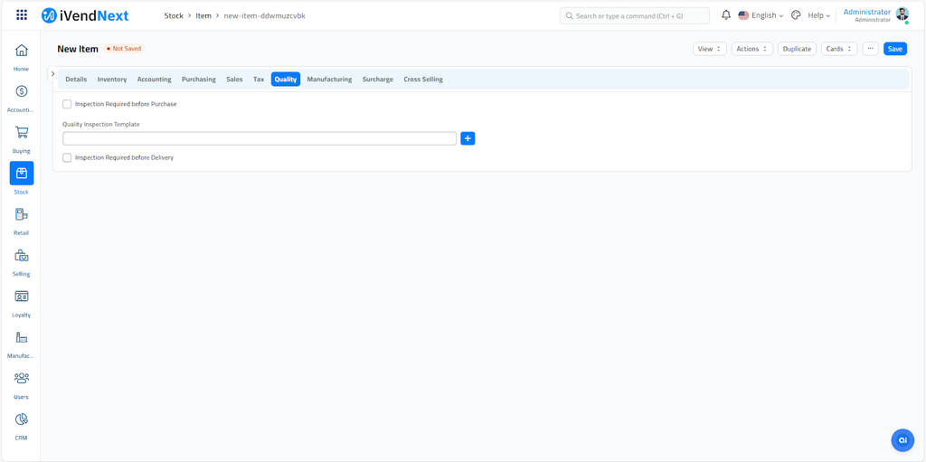Image resolution: width=926 pixels, height=462 pixels.
Task: Expand the View dropdown
Action: [709, 49]
